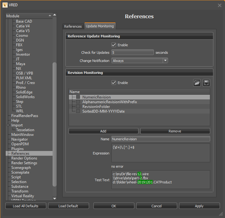Click the module list scrollbar thumb

tap(54, 124)
